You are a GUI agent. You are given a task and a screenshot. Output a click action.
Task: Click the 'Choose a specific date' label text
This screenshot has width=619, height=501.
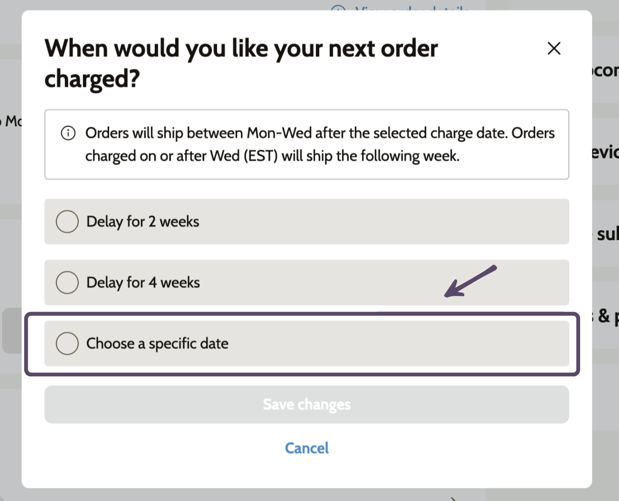coord(157,344)
